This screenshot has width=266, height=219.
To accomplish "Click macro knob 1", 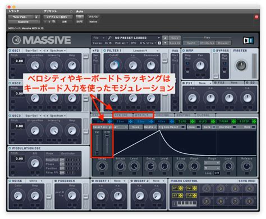I will click(x=207, y=189).
